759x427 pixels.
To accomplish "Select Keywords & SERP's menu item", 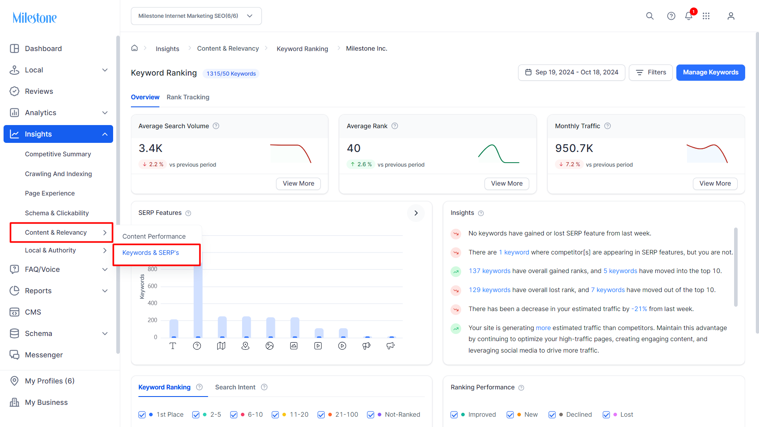I will [x=151, y=252].
